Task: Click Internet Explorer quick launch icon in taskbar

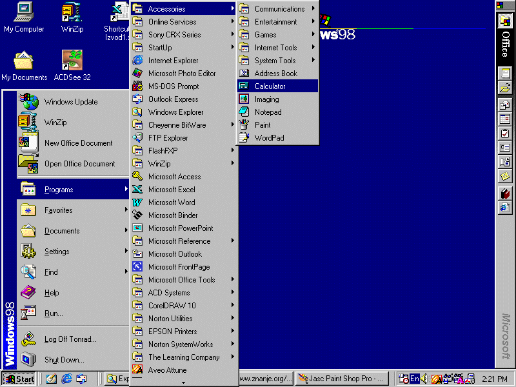Action: tap(66, 379)
